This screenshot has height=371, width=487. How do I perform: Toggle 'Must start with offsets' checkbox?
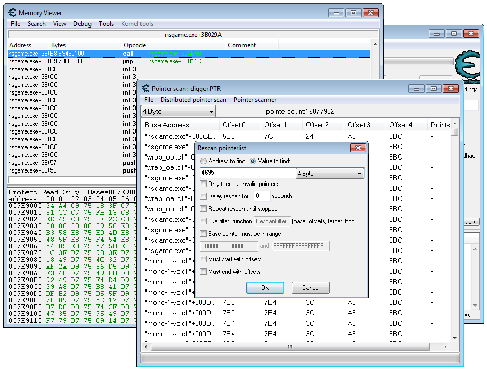pyautogui.click(x=203, y=259)
